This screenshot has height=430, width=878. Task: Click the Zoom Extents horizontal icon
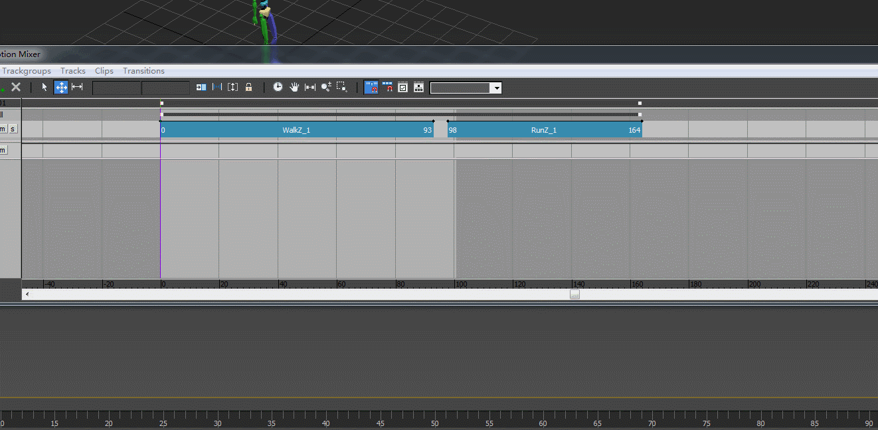click(x=310, y=87)
